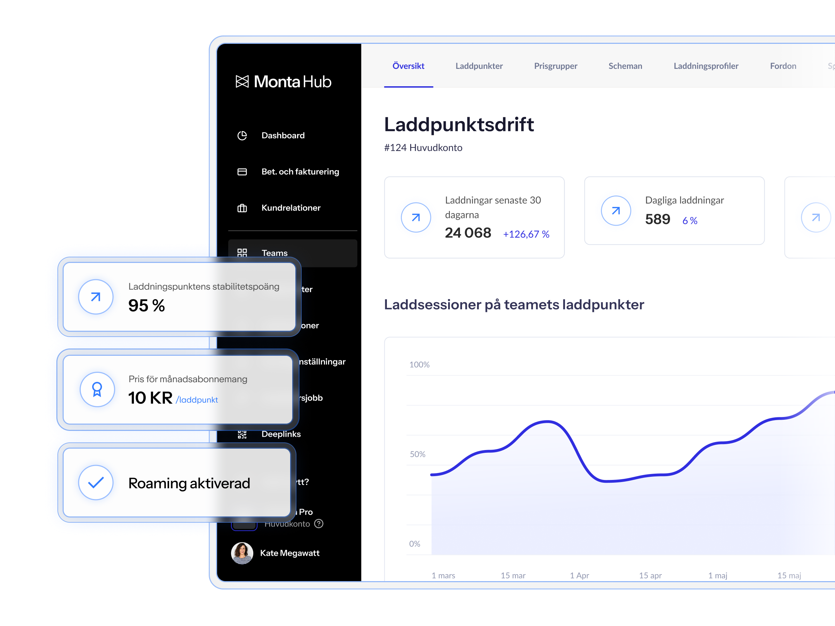
Task: Click the 1 Apr axis label
Action: pyautogui.click(x=579, y=576)
